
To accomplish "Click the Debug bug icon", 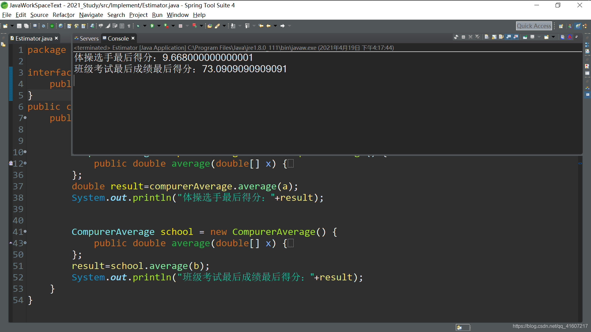I will (138, 26).
